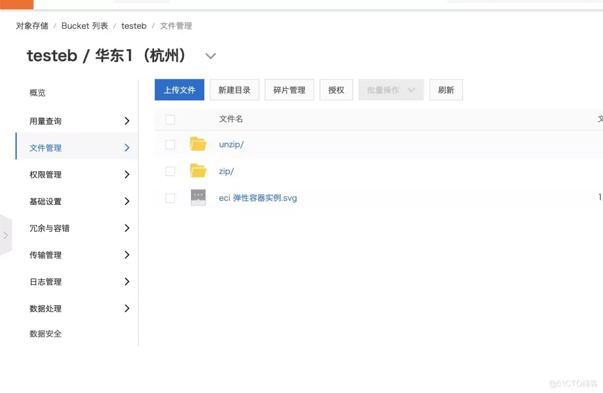
Task: Expand 日志管理 submenu arrow
Action: 127,281
